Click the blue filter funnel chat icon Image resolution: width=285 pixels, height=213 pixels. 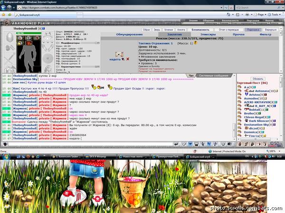pos(190,144)
